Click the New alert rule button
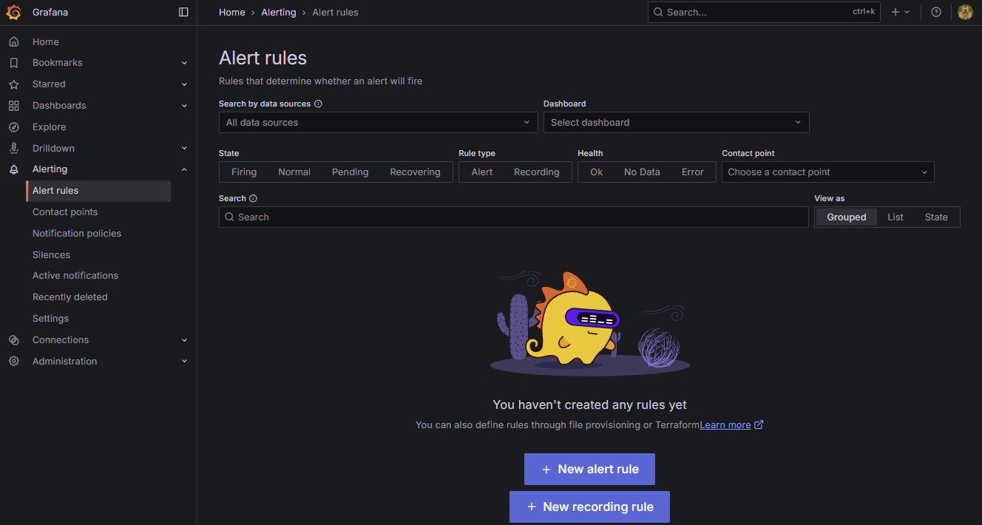The image size is (982, 525). click(589, 470)
